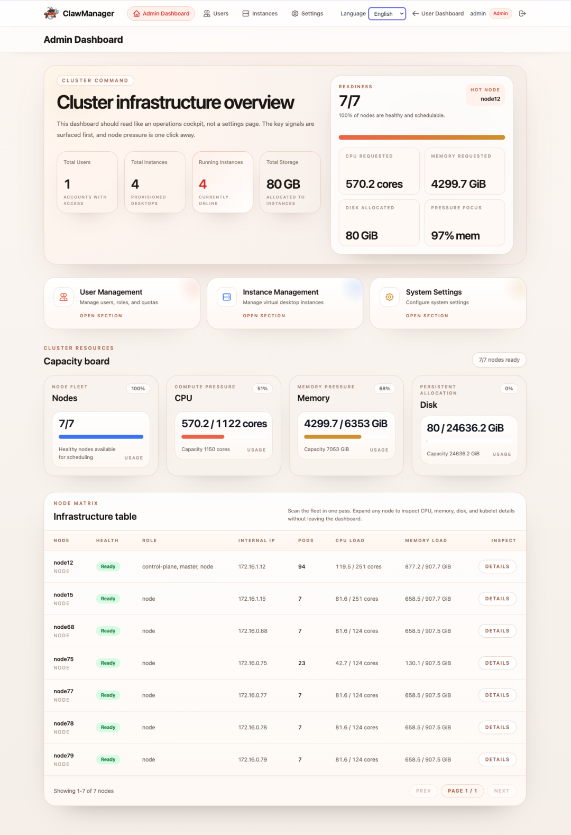
Task: Click Details for node77
Action: 498,695
